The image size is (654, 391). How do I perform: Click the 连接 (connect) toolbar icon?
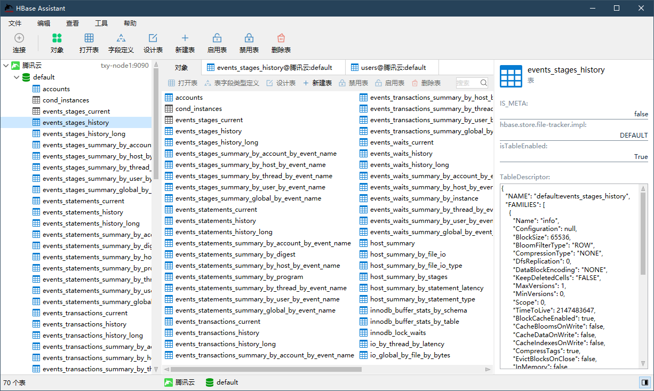click(x=19, y=38)
